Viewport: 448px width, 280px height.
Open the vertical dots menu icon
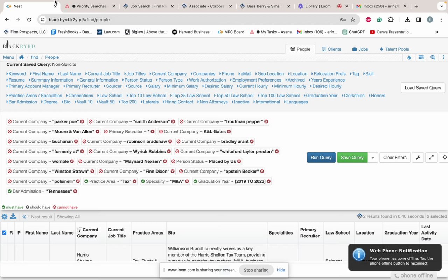443,57
